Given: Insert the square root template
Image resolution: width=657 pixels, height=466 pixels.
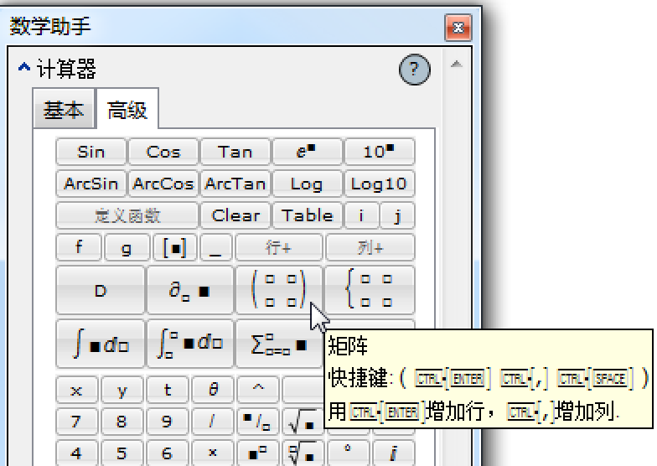Looking at the screenshot, I should click(x=303, y=422).
